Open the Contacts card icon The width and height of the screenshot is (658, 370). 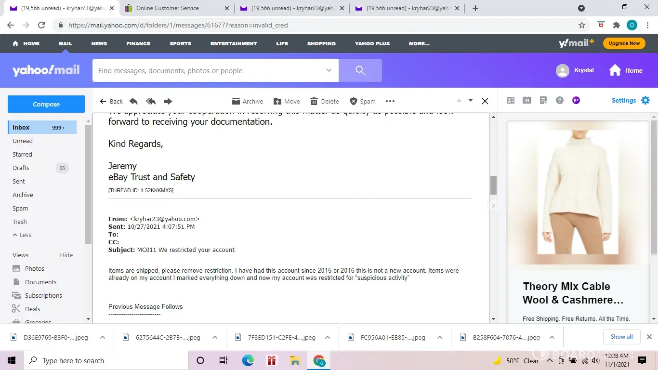click(511, 100)
